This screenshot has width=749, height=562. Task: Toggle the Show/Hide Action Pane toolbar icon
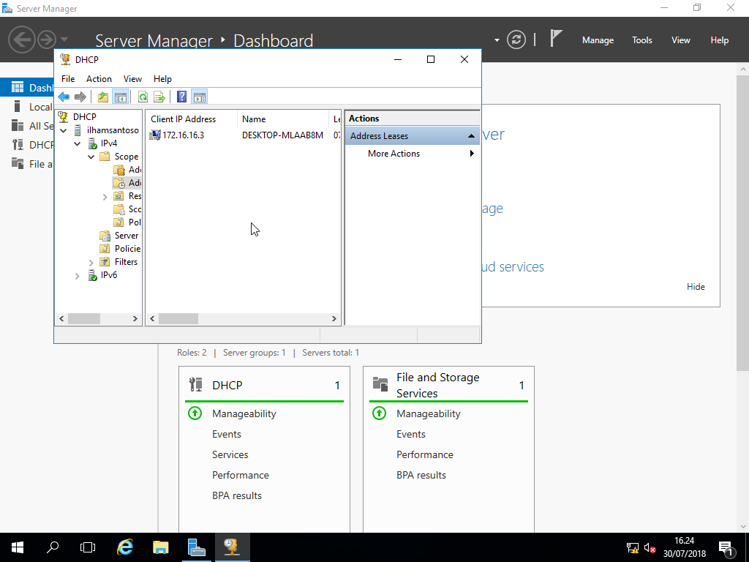point(199,96)
